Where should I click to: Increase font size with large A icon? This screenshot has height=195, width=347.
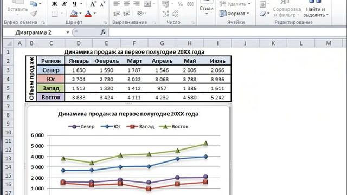pyautogui.click(x=93, y=4)
